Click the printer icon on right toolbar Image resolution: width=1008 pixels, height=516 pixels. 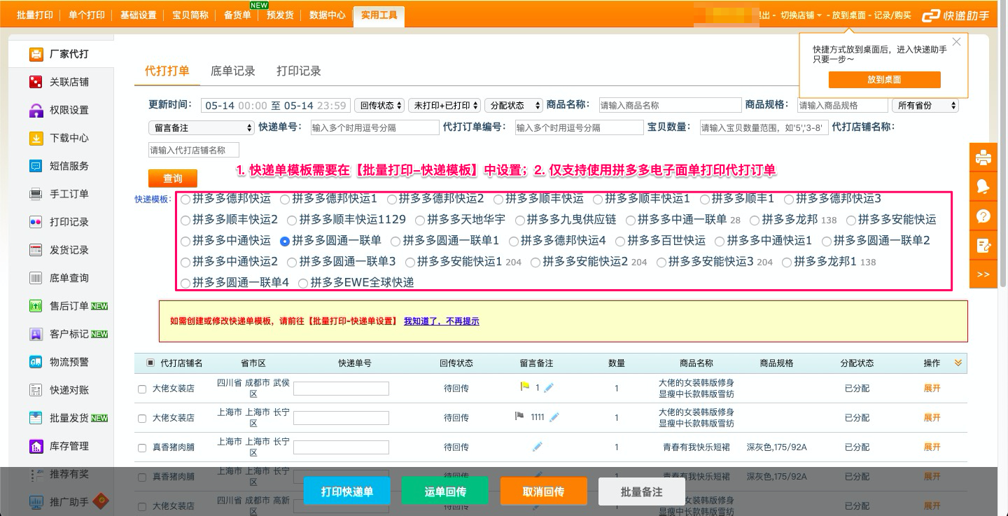click(983, 158)
